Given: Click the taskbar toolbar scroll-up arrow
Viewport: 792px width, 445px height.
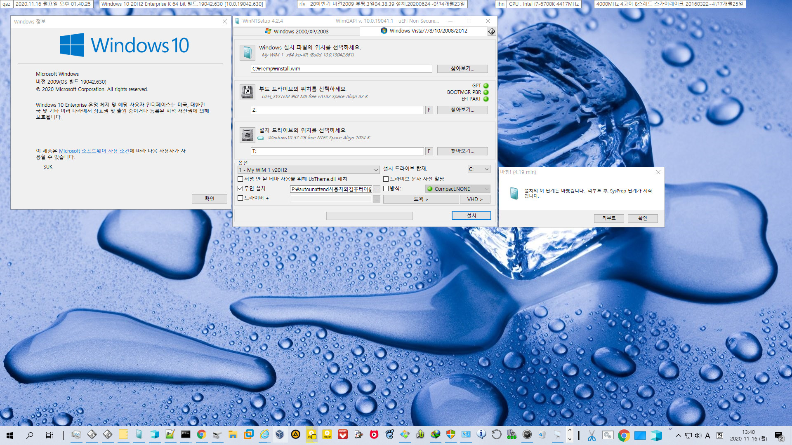Looking at the screenshot, I should (x=570, y=430).
